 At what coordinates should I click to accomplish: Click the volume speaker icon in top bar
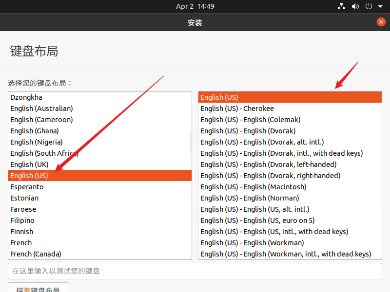coord(355,6)
